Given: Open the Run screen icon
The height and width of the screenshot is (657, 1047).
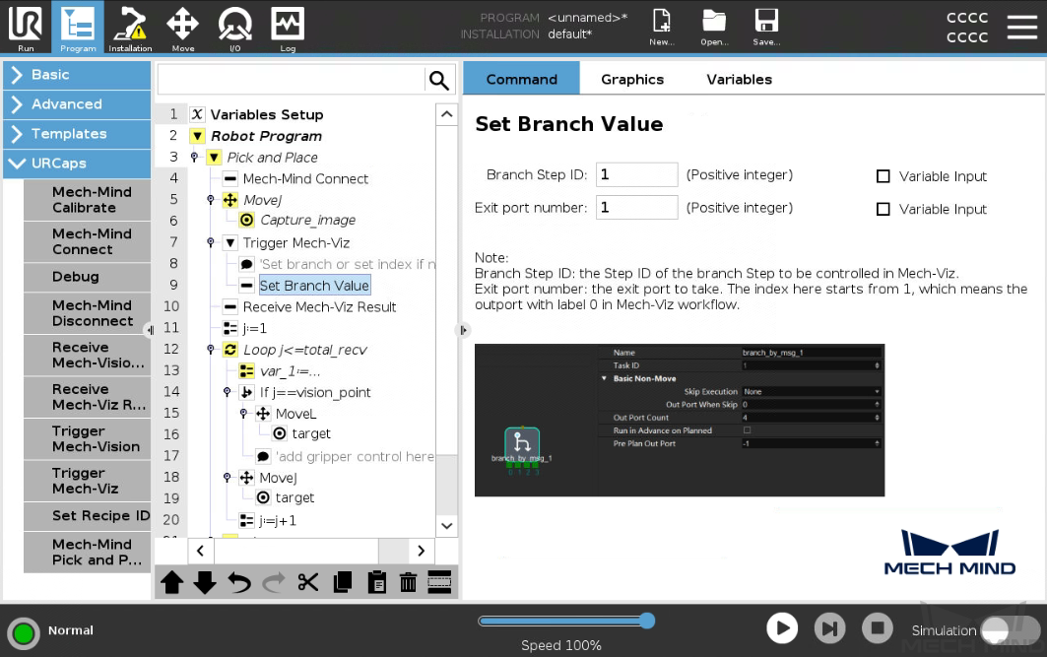Looking at the screenshot, I should click(x=26, y=27).
